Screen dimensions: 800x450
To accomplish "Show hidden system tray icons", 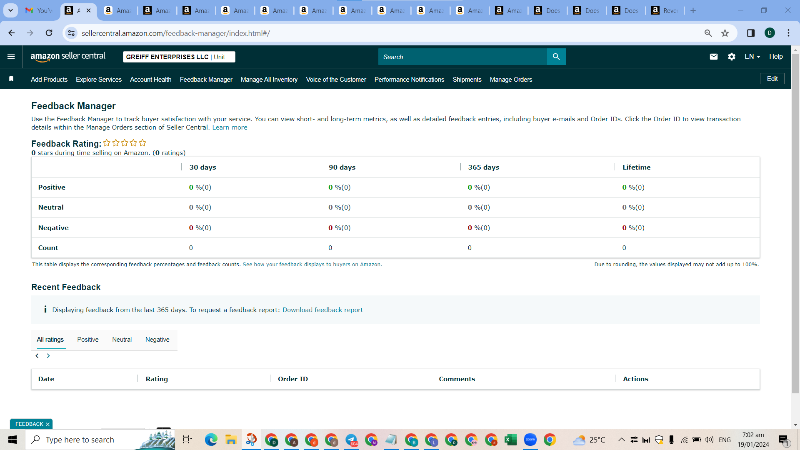I will (x=621, y=440).
